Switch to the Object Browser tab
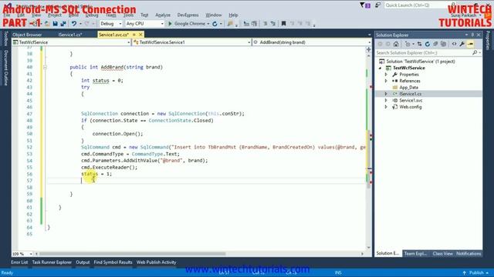Viewport: 494px width, 277px height. [x=27, y=35]
